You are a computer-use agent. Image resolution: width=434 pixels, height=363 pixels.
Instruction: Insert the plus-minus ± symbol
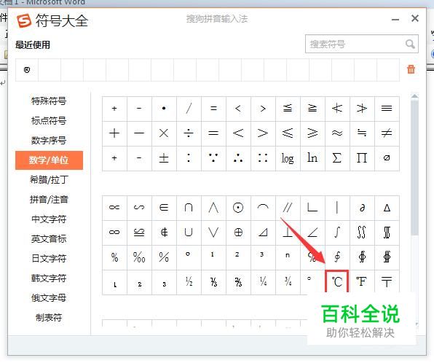pyautogui.click(x=164, y=158)
